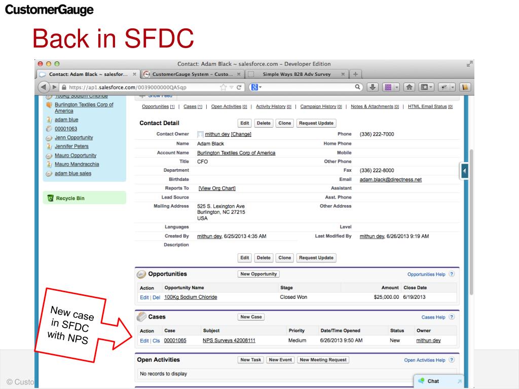Jump to Campaign History [0] link
This screenshot has width=519, height=389.
(321, 106)
